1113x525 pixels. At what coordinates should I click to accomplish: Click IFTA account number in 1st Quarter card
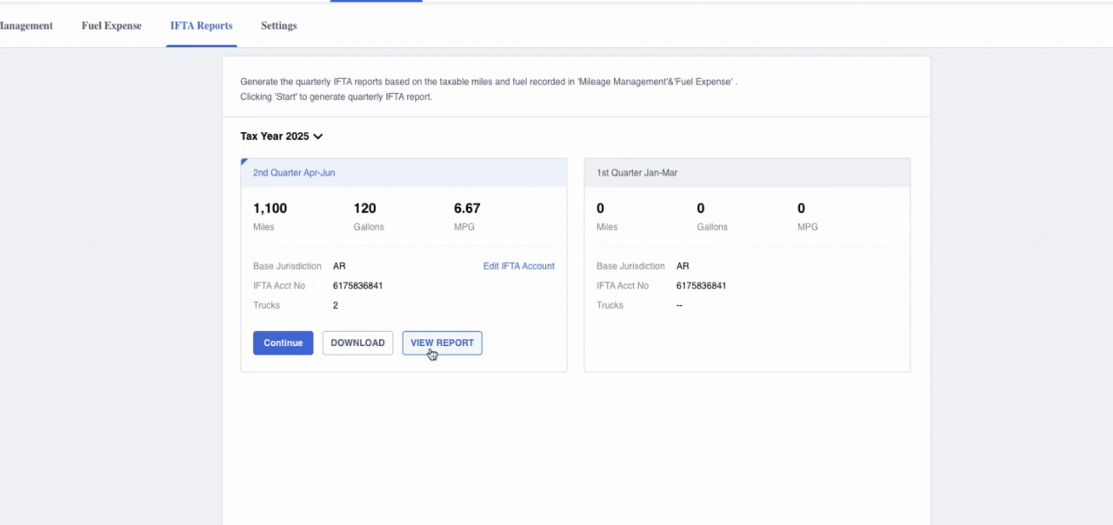[701, 286]
